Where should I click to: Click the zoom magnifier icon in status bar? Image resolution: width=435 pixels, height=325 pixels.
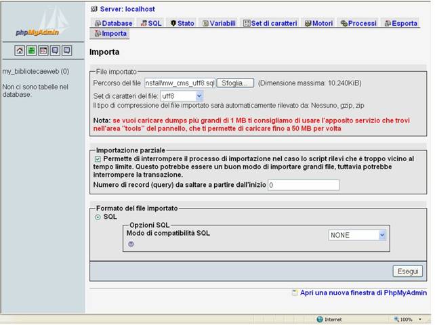tap(396, 320)
